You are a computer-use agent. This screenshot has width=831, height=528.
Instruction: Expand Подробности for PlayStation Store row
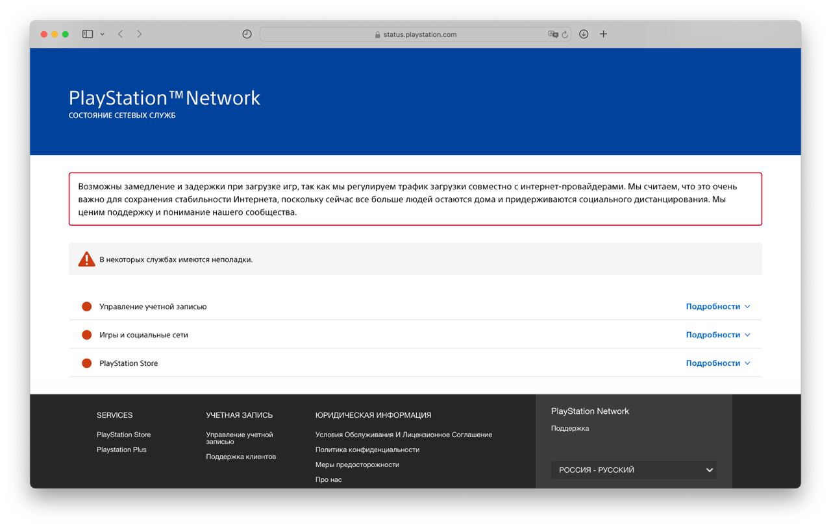click(718, 363)
